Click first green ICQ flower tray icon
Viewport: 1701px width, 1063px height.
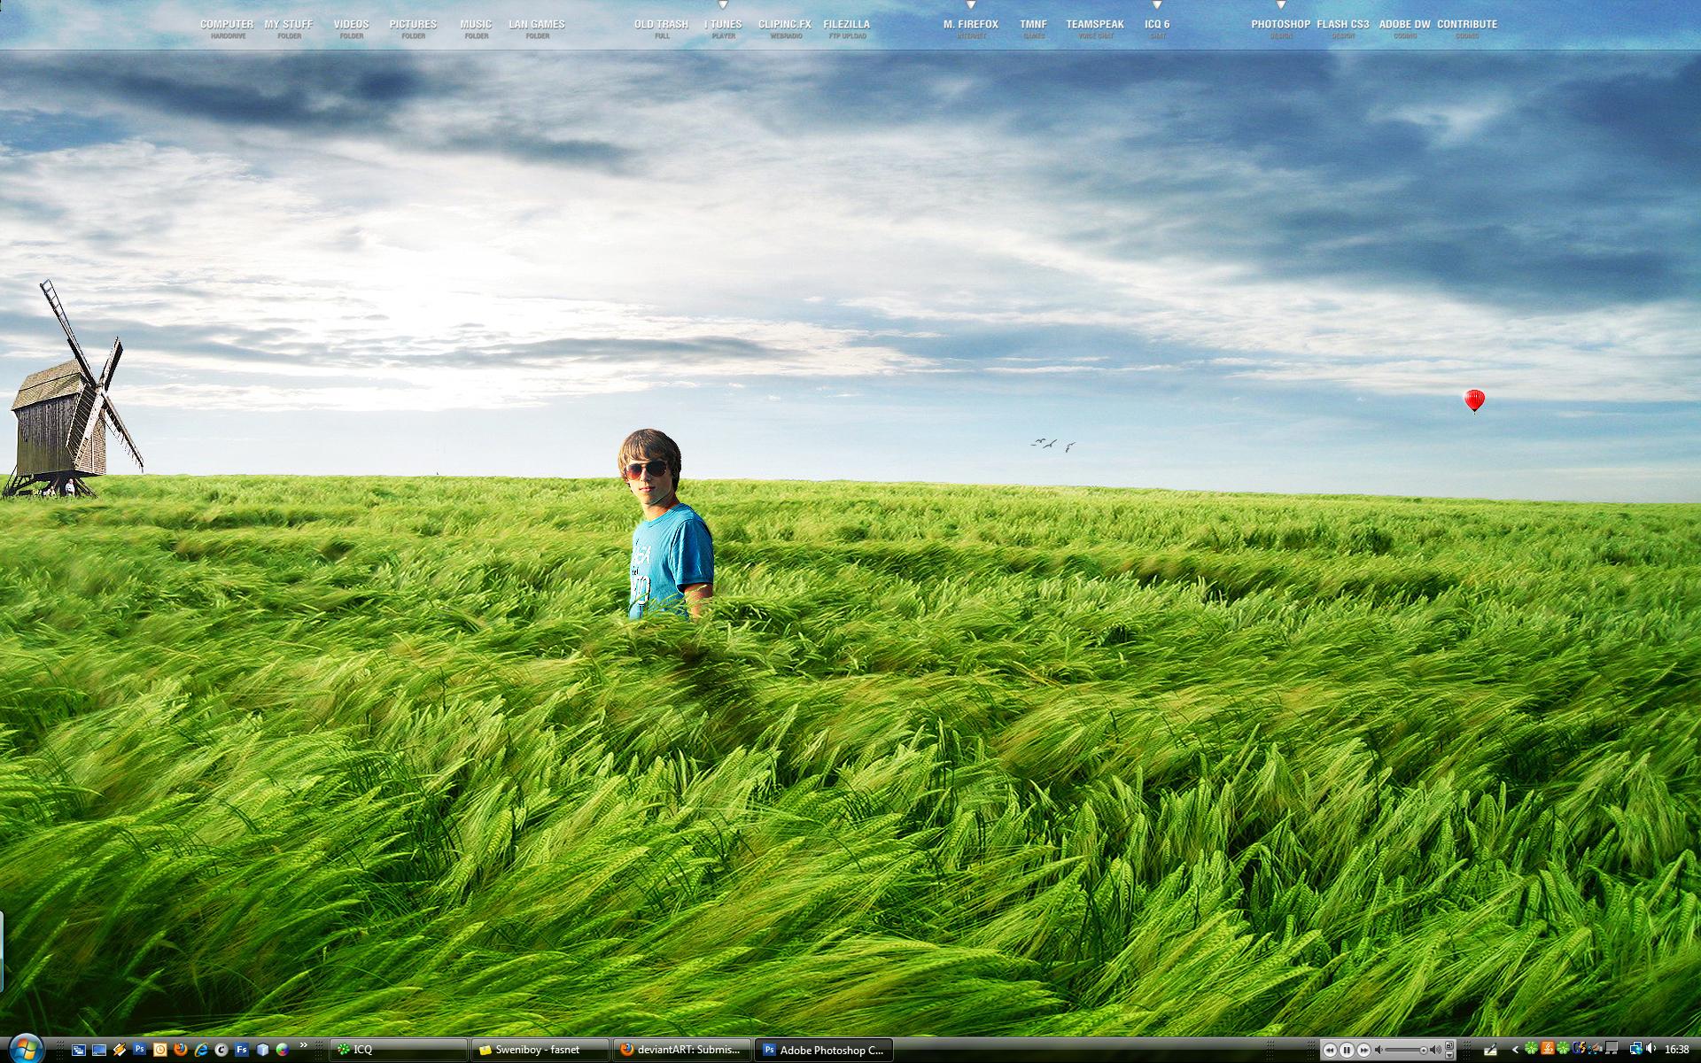(1531, 1049)
